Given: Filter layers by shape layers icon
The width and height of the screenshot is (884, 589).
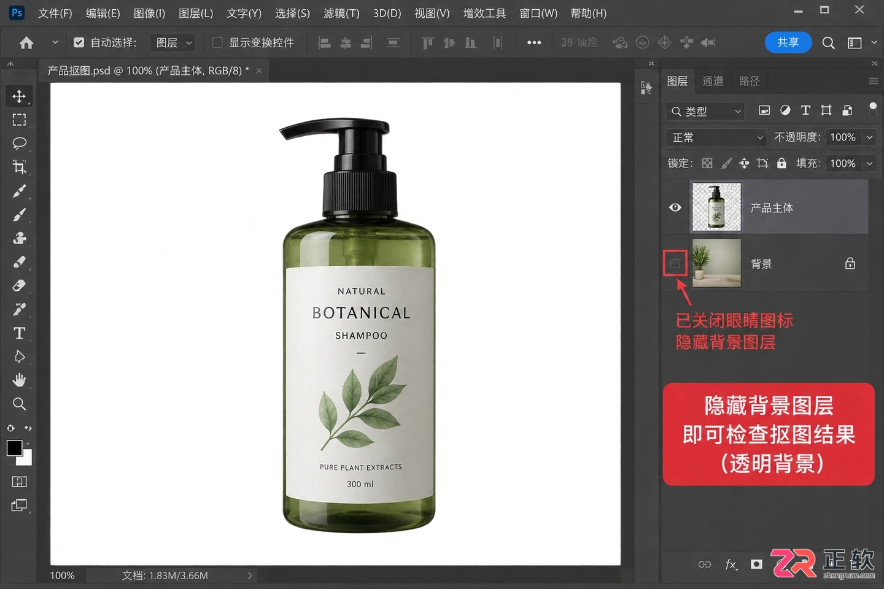Looking at the screenshot, I should pyautogui.click(x=826, y=110).
